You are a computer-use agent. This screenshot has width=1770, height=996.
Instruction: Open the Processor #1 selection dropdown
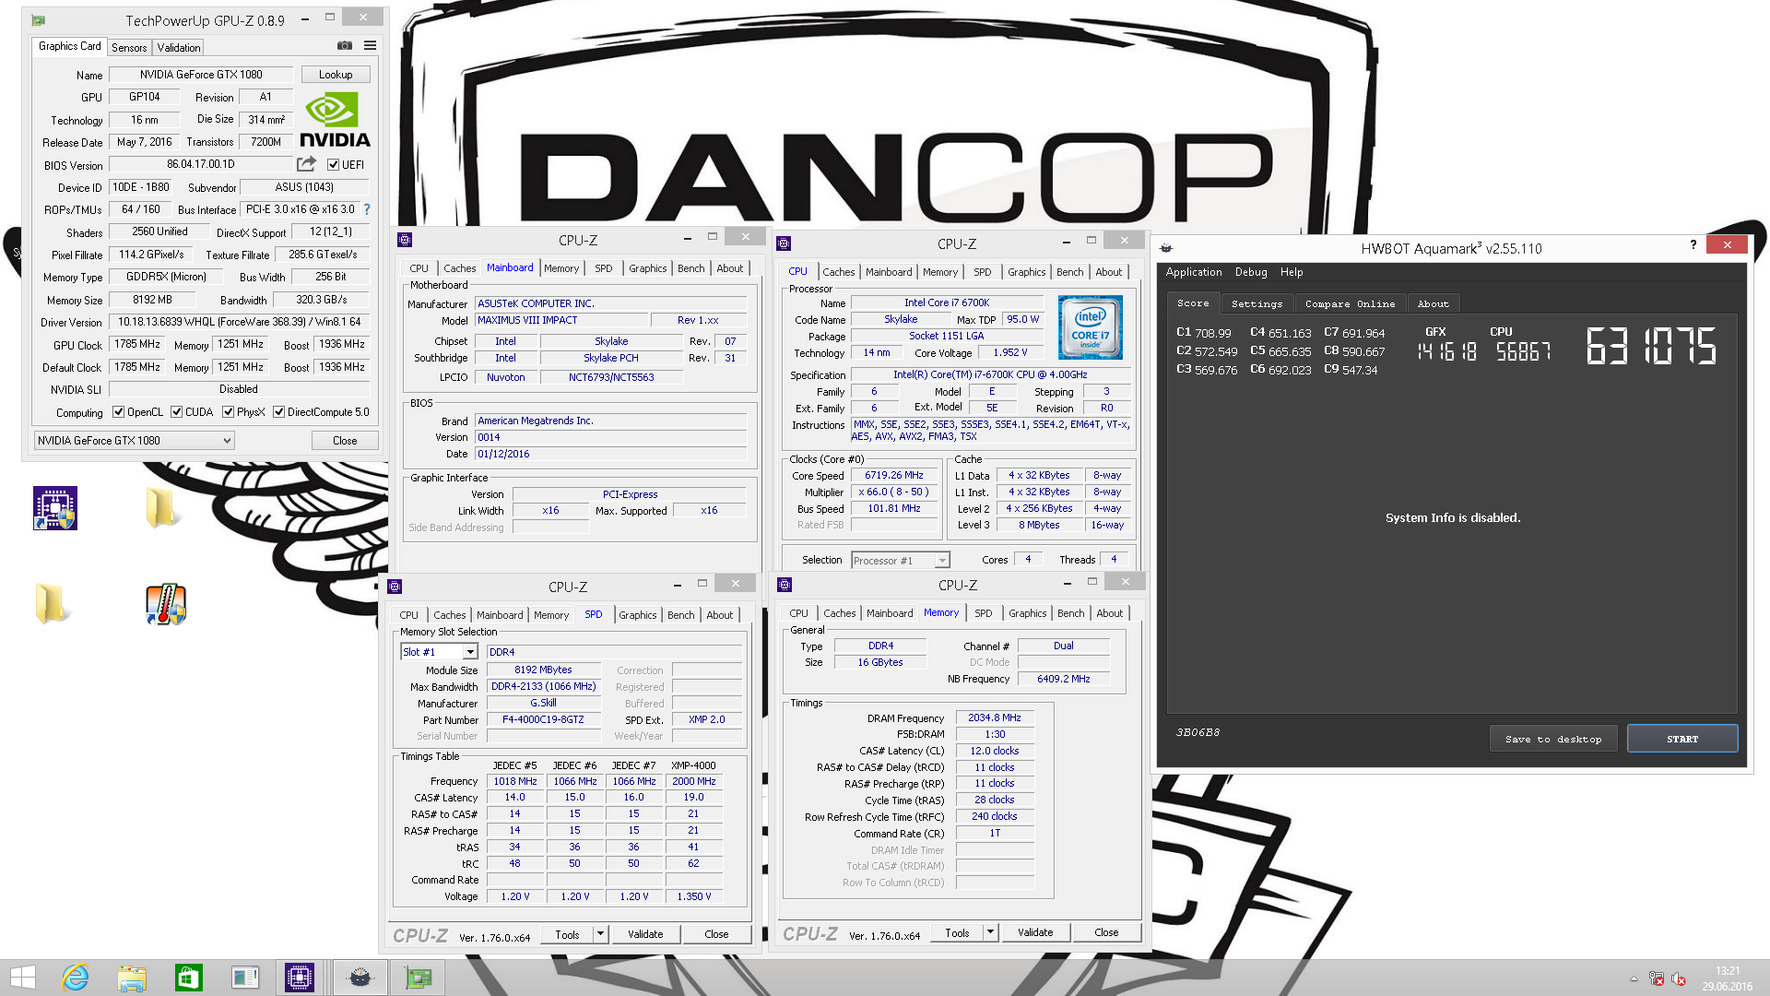[x=900, y=561]
